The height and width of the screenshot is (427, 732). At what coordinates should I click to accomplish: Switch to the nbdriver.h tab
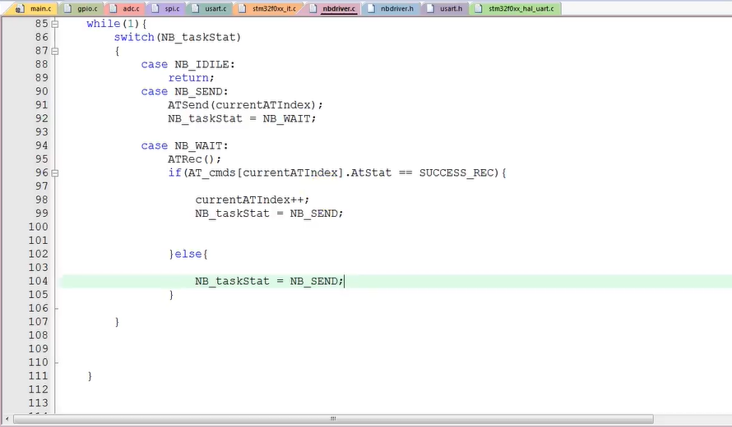coord(391,8)
